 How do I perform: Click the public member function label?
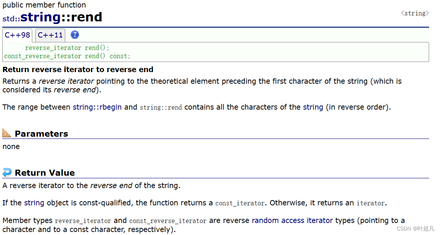[44, 5]
